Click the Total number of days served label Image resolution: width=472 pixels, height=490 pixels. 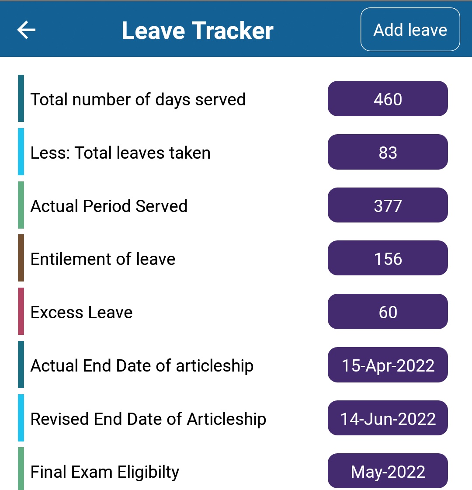[x=138, y=99]
